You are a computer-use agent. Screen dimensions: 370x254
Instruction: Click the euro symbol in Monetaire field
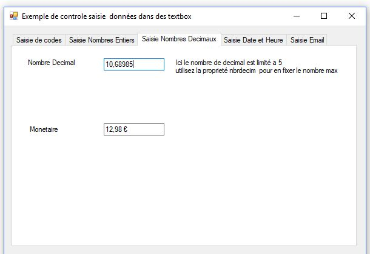click(x=125, y=129)
